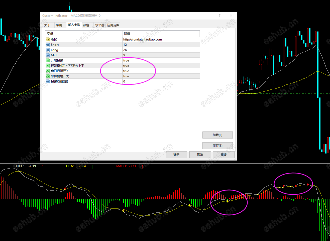This screenshot has height=241, width=330.
Task: Edit the Short value 12
Action: 161,45
